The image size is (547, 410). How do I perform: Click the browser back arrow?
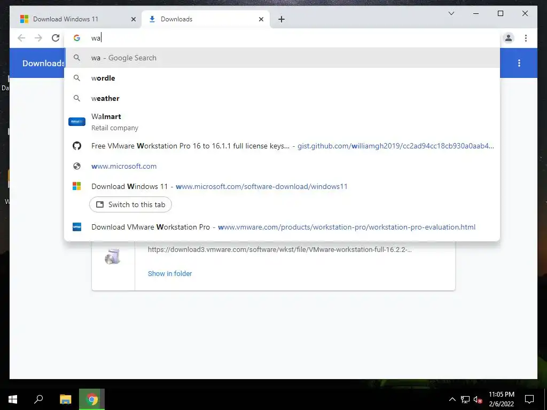(x=21, y=38)
